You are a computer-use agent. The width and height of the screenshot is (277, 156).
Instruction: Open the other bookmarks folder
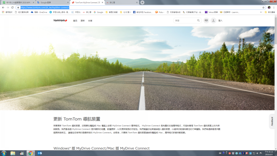coord(270,12)
